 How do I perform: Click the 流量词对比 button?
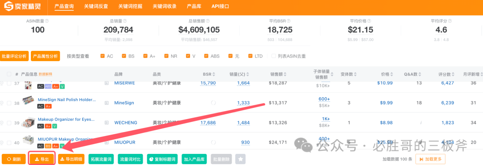click(130, 159)
